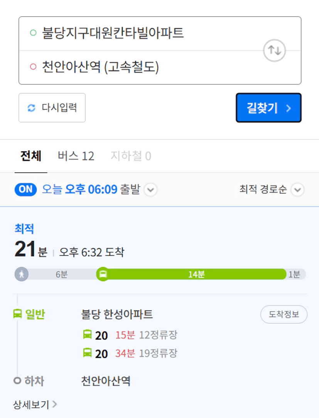Image resolution: width=319 pixels, height=418 pixels.
Task: Click bus icon beside the 15분 arrival
Action: coord(87,334)
